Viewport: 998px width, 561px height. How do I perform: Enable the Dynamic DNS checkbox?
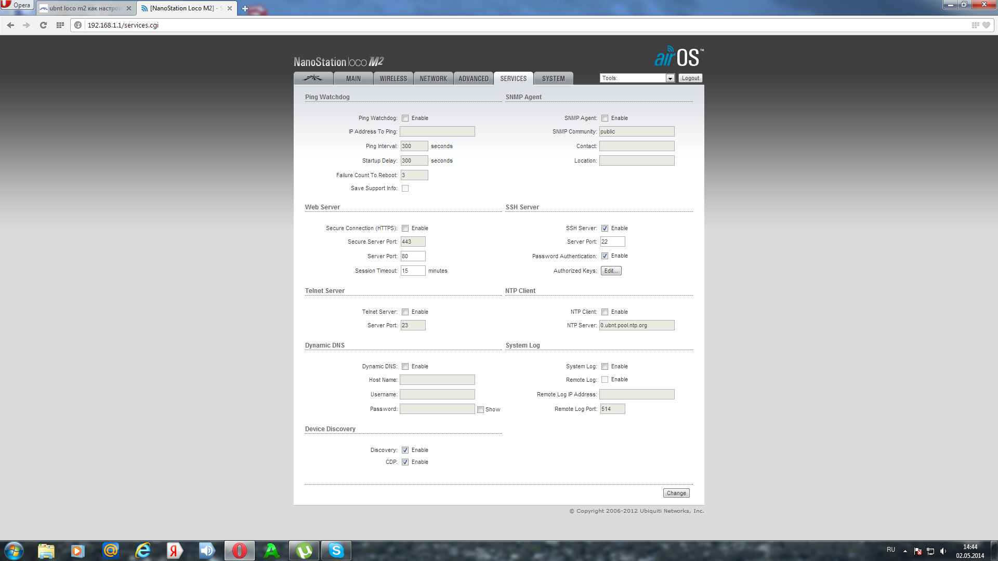(405, 367)
